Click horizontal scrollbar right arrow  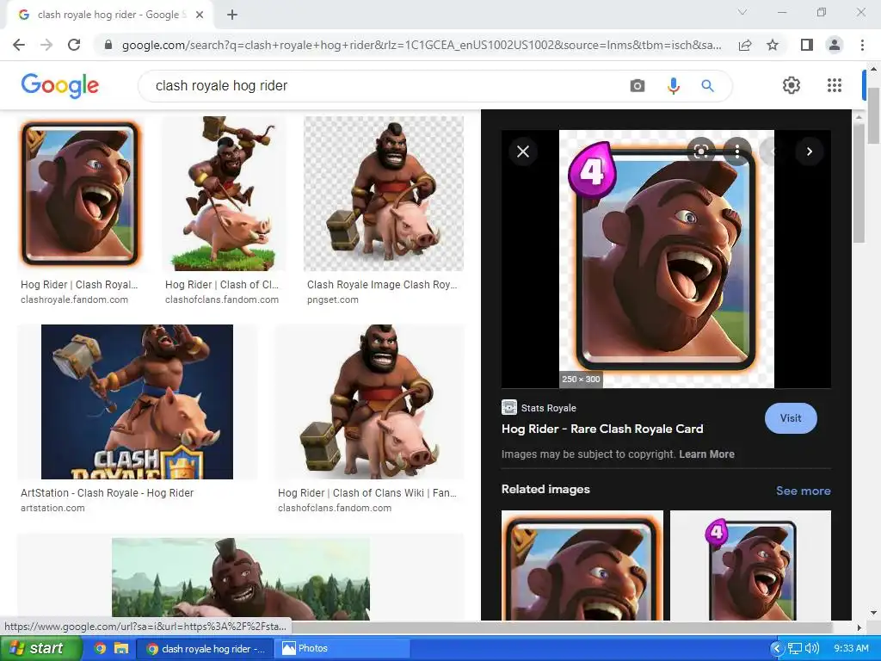click(858, 627)
